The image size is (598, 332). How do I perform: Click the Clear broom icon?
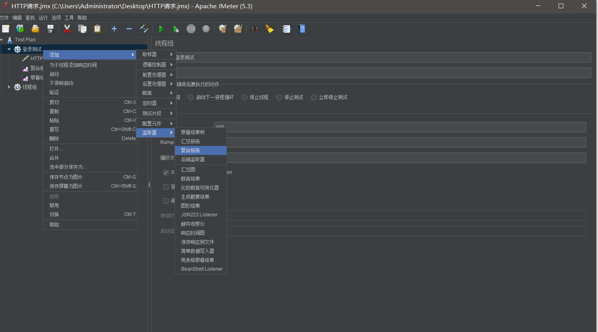coord(223,29)
